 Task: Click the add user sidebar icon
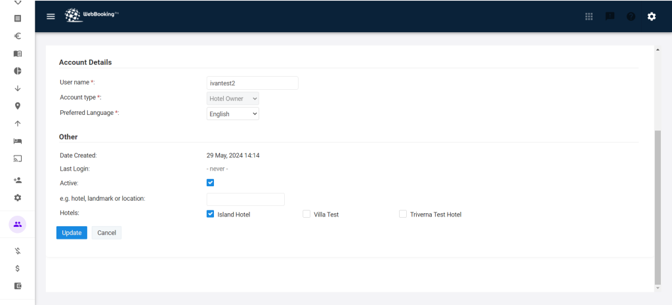click(18, 180)
